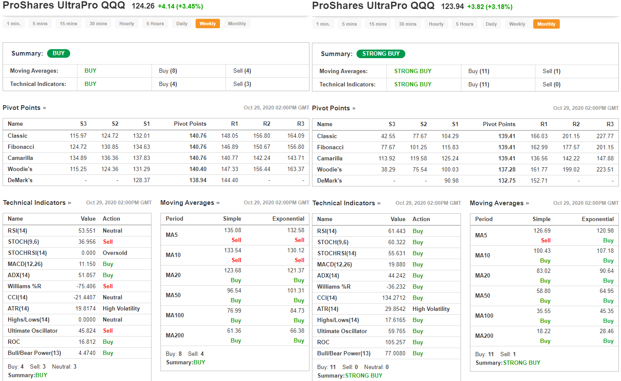
Task: Click DeMark's R1 value 152.71
Action: pos(539,180)
